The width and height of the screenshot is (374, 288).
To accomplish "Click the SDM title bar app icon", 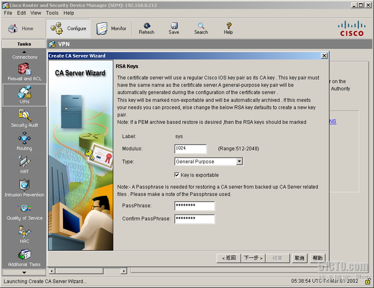I will click(x=5, y=5).
